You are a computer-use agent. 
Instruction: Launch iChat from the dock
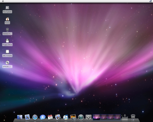(43, 117)
